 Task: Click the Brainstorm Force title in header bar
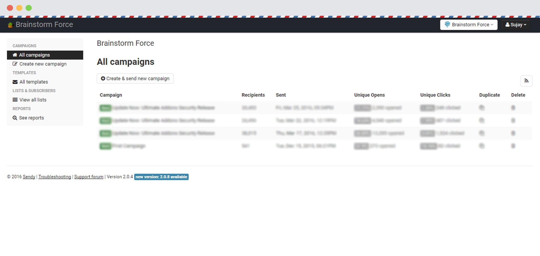point(44,24)
